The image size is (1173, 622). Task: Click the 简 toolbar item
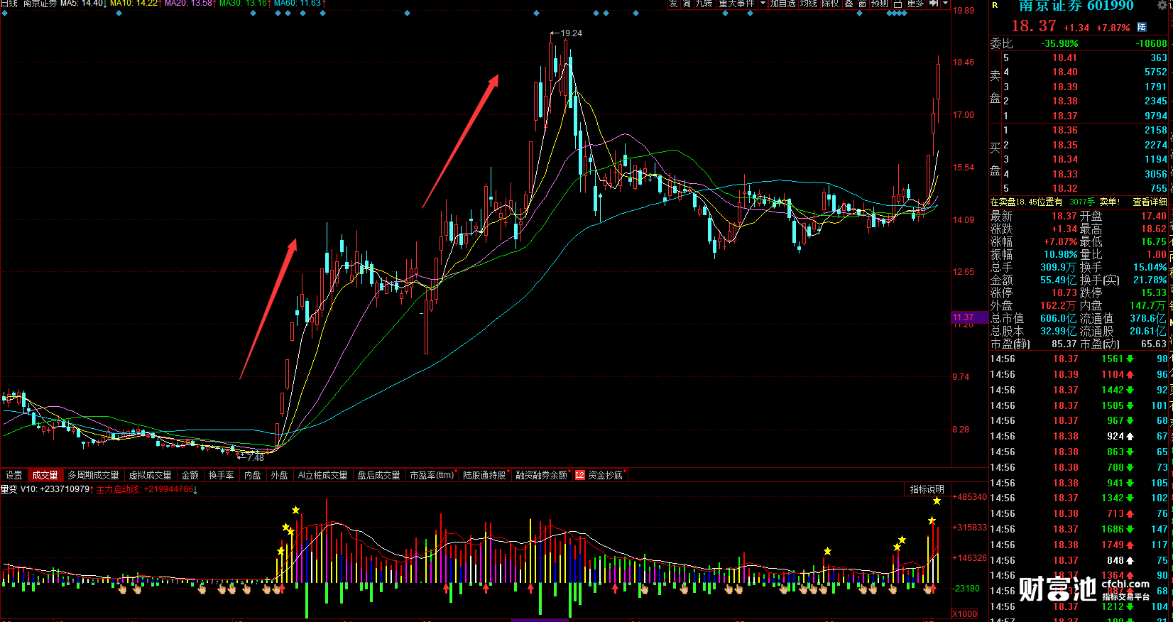tap(687, 4)
